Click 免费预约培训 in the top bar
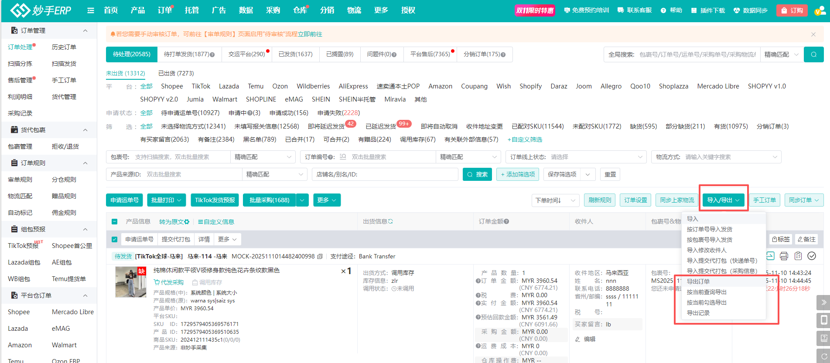Image resolution: width=830 pixels, height=363 pixels. click(586, 10)
